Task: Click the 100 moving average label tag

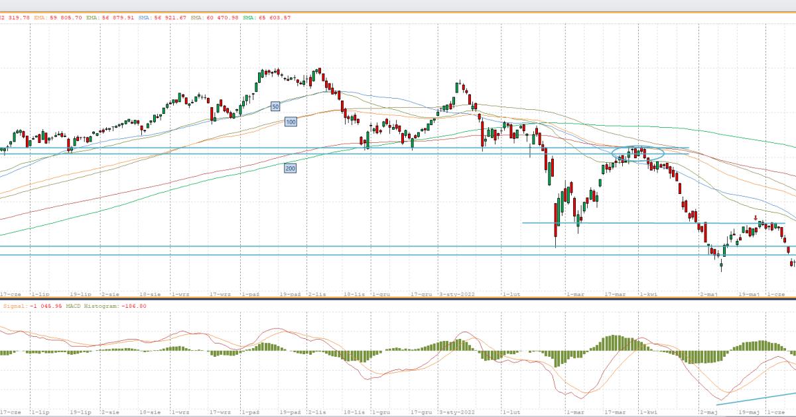Action: pos(290,122)
